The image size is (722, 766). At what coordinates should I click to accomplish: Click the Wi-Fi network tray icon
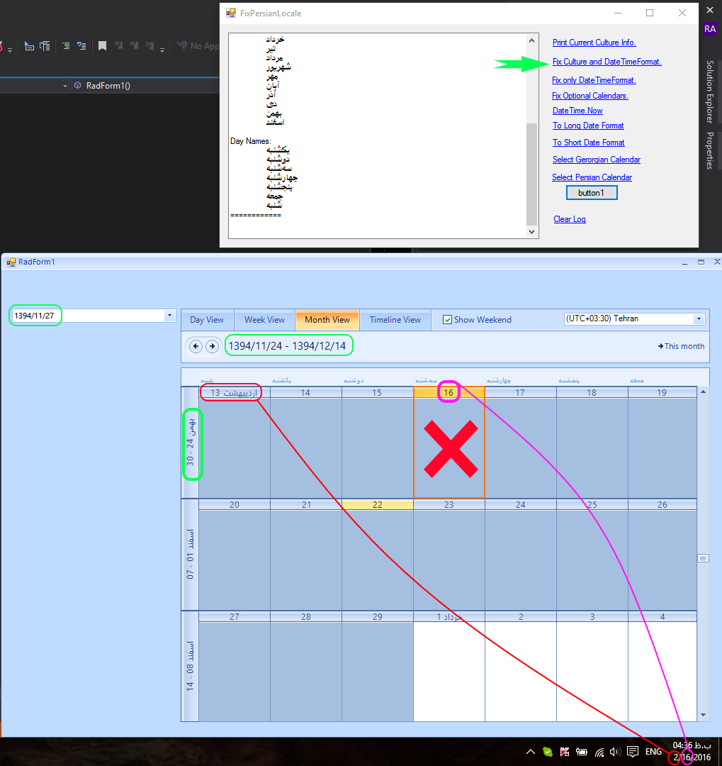[599, 752]
